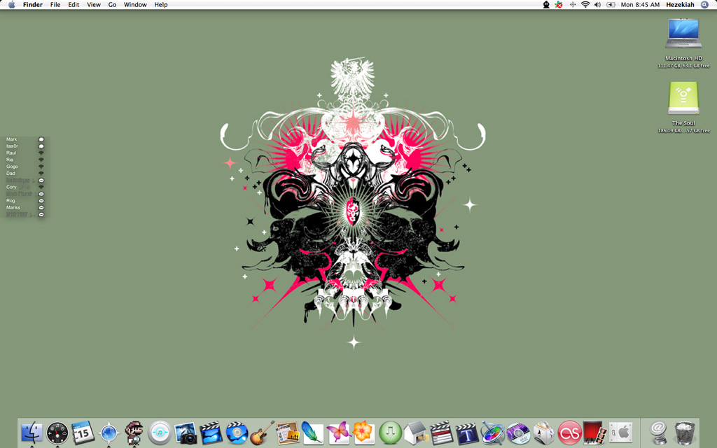717x448 pixels.
Task: Click the Wi-Fi status icon beside Dad
Action: (41, 174)
